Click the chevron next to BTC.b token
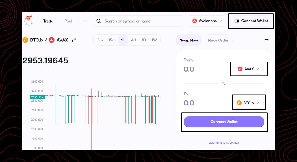Viewport: 297px width, 162px height. coord(257,103)
